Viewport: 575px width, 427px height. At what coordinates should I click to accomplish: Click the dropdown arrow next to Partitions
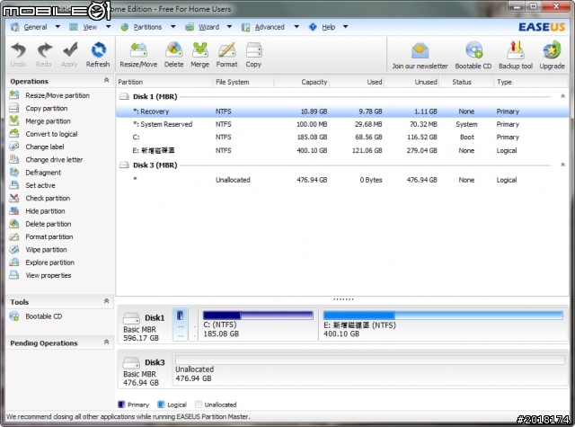pyautogui.click(x=173, y=26)
